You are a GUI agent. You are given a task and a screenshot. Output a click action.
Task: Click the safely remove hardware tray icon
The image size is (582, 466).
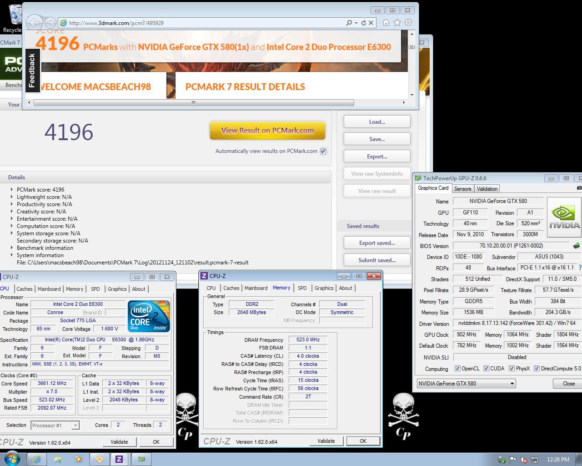502,460
